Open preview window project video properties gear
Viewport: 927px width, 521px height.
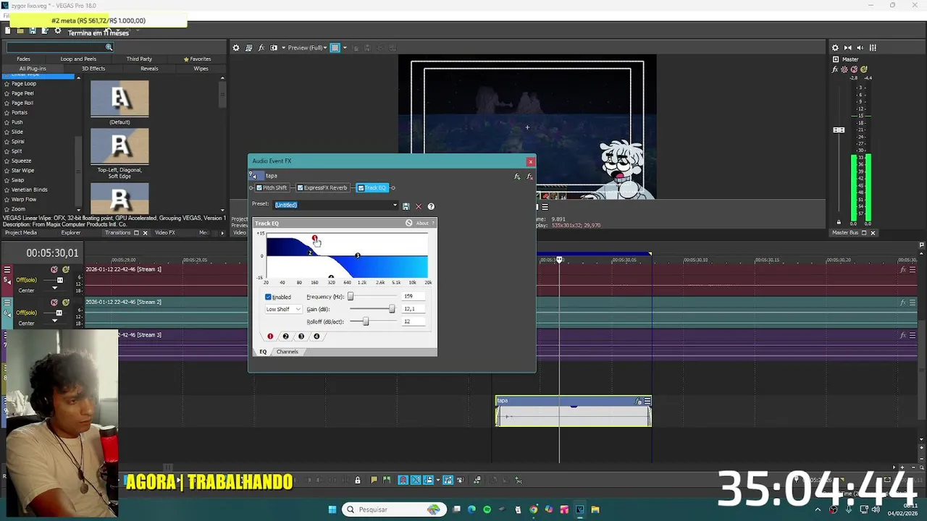(235, 48)
